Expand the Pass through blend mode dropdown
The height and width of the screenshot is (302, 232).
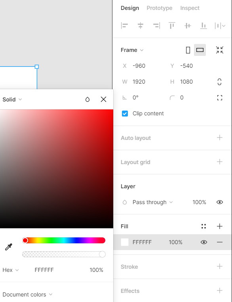point(152,202)
